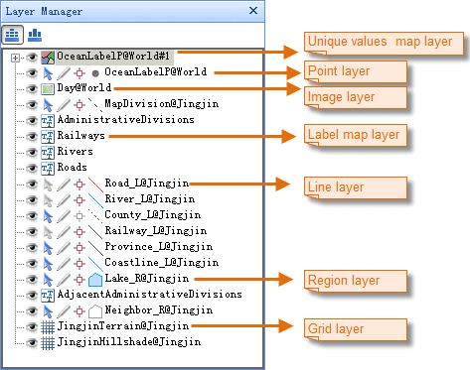Click red line symbol of Road_L@Jingjin

(95, 185)
